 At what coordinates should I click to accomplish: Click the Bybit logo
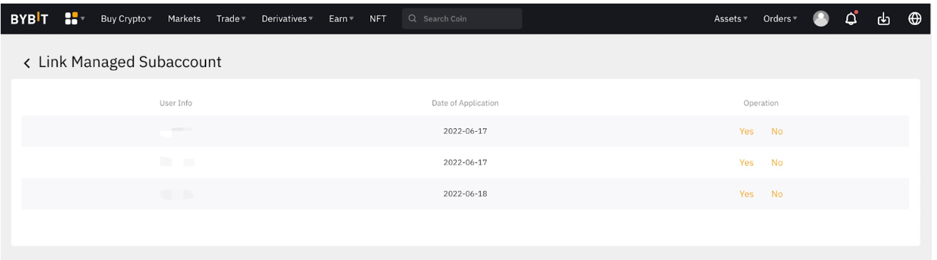tap(30, 19)
